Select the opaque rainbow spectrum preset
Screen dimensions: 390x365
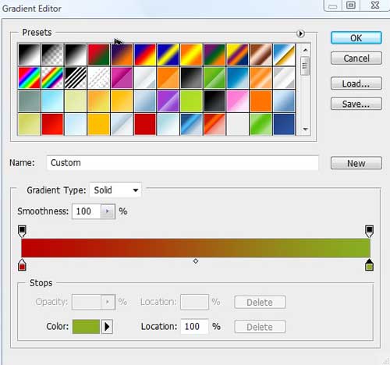point(29,78)
